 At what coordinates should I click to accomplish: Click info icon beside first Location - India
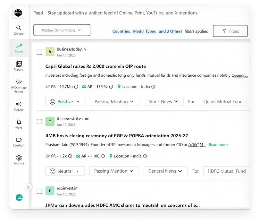click(153, 87)
